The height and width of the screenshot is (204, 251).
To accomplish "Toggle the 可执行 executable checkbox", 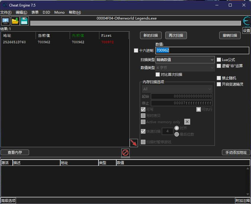I will coord(198,110).
